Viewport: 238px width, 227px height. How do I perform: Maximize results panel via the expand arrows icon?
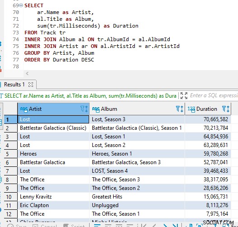184,95
